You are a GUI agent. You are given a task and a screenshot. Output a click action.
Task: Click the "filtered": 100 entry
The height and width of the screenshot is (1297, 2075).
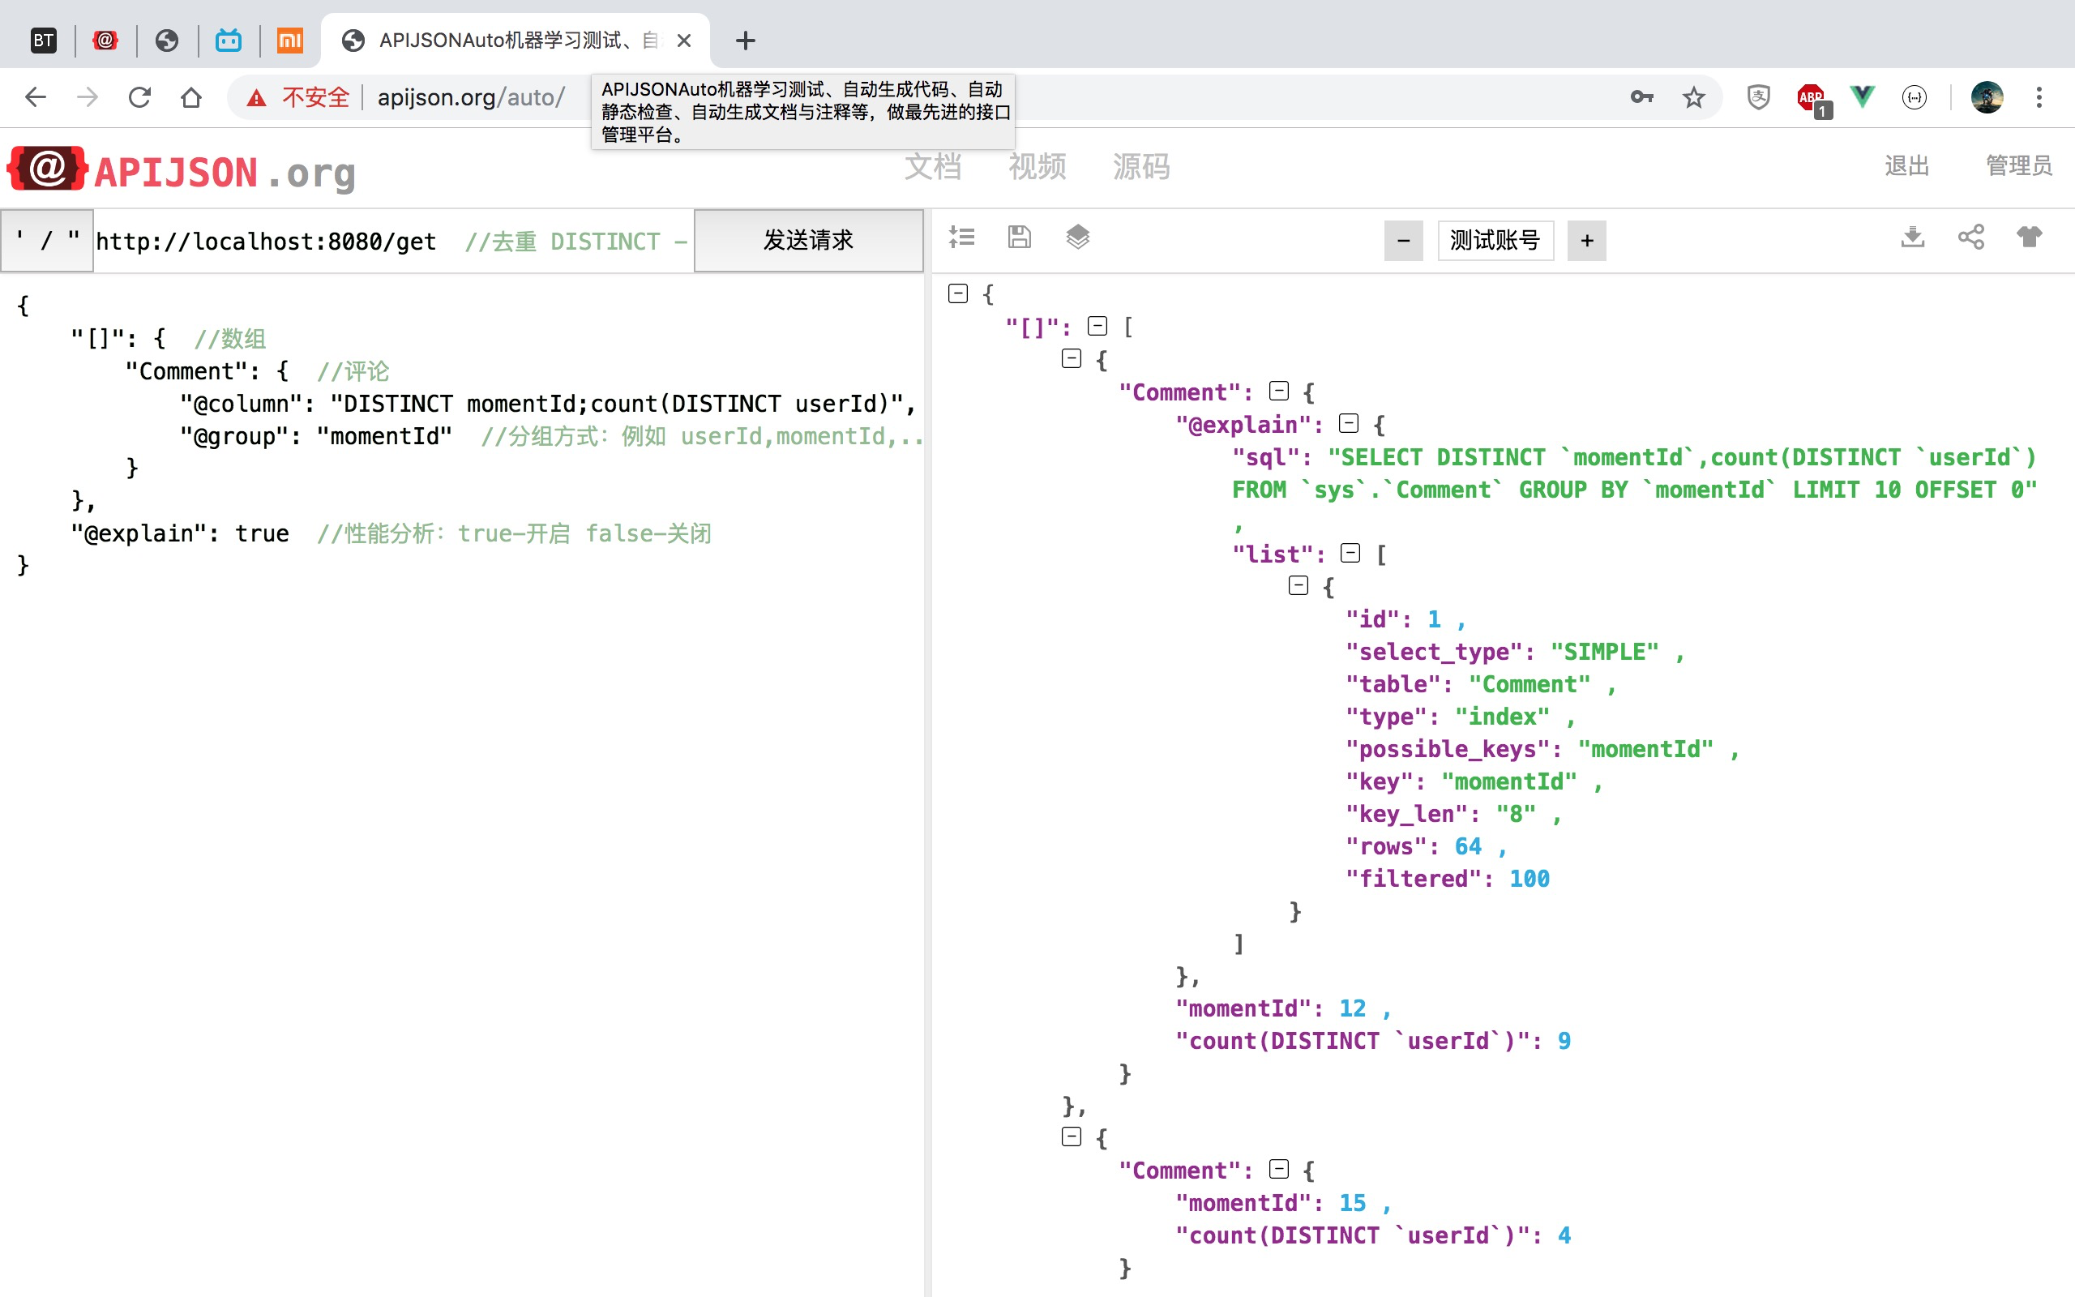1448,880
